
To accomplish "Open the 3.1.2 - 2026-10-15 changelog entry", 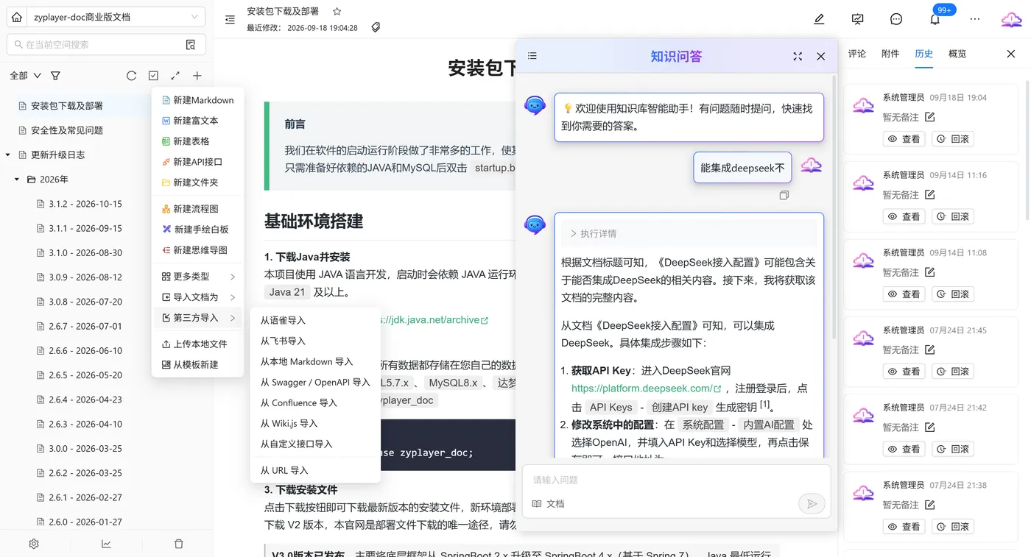I will pyautogui.click(x=85, y=204).
